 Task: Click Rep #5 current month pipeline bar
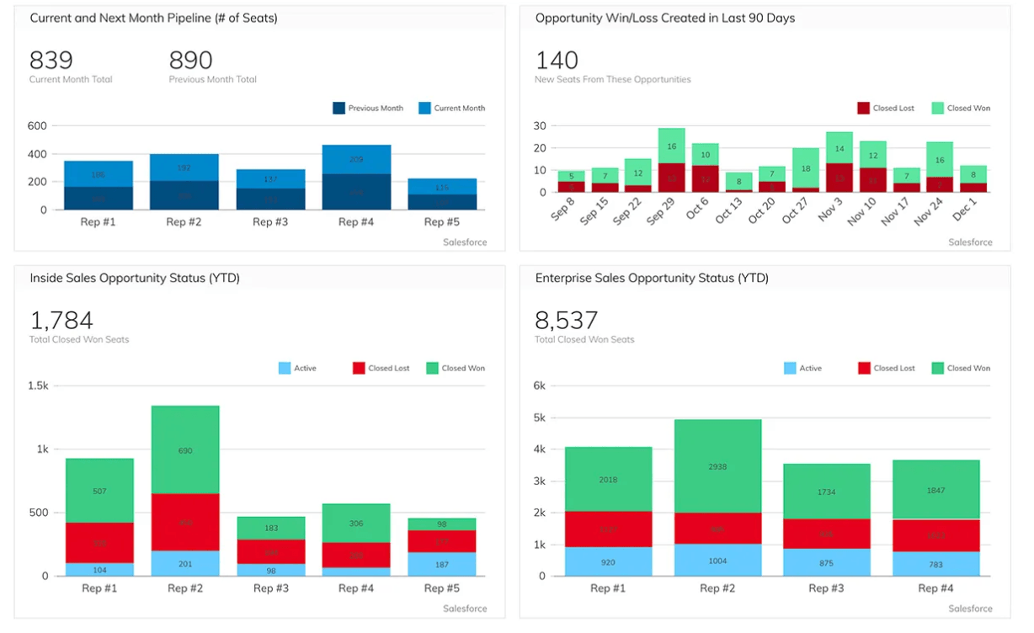[x=442, y=187]
